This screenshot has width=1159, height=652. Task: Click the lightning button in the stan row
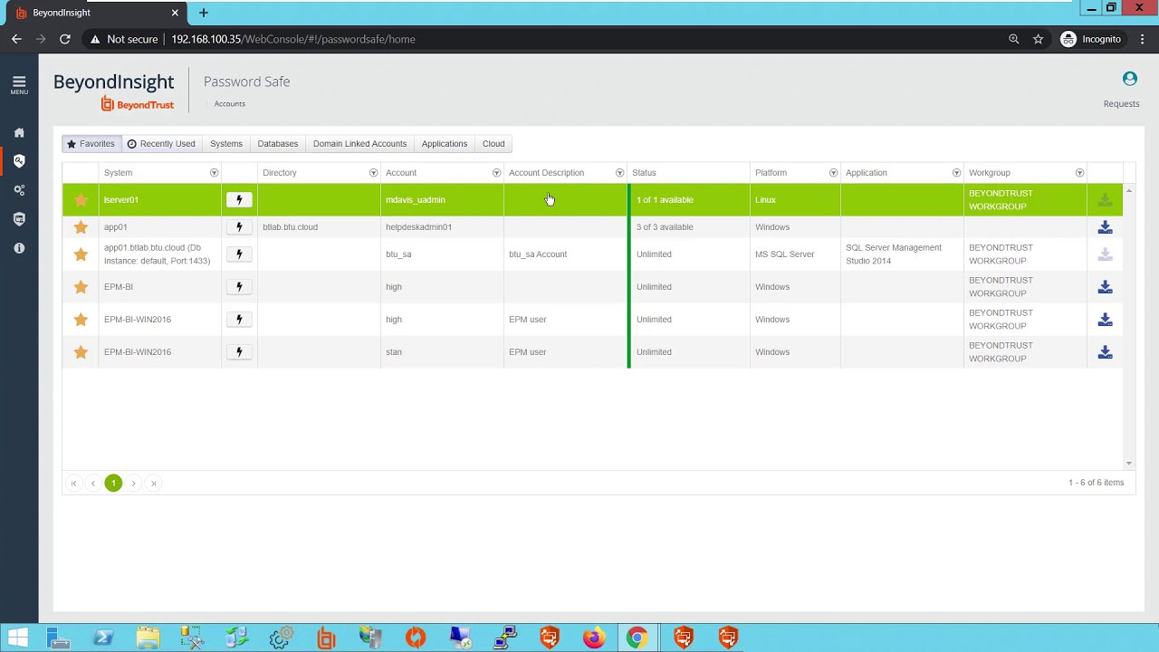coord(239,352)
